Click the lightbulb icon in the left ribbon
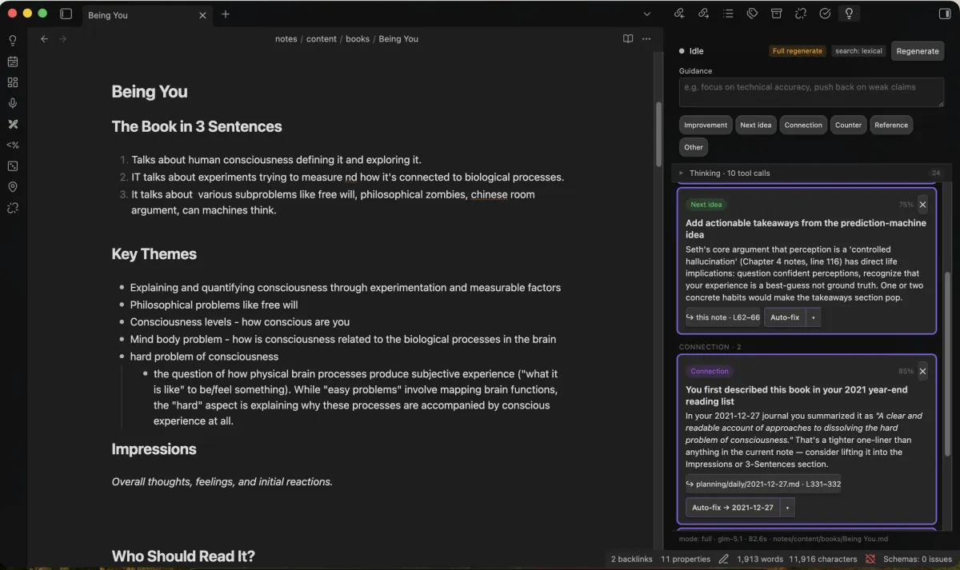The height and width of the screenshot is (570, 960). pos(13,41)
